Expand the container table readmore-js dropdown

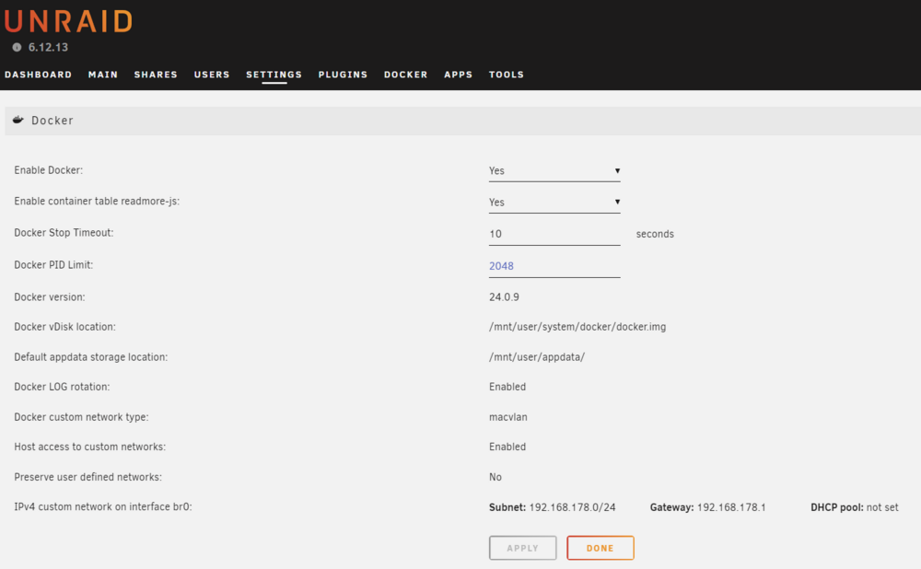click(554, 203)
